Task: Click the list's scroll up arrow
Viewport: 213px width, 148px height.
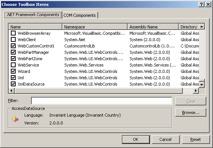Action: point(202,27)
